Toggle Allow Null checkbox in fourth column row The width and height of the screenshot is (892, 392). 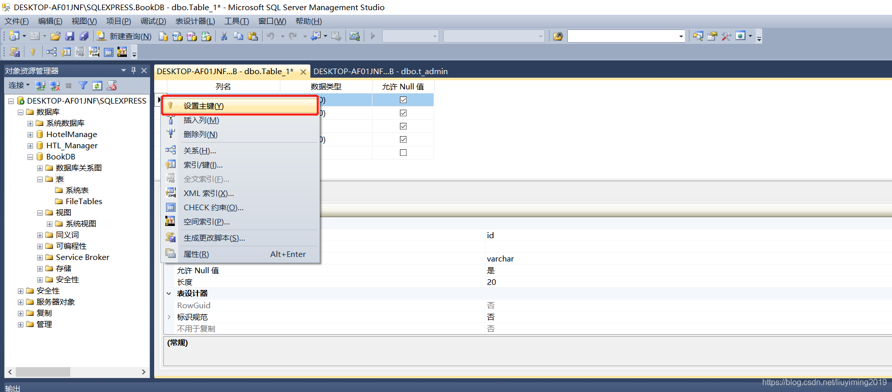click(x=403, y=140)
